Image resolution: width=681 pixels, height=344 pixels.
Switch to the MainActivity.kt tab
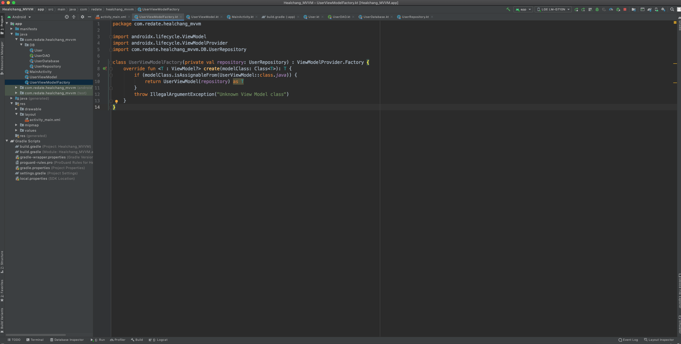click(x=242, y=17)
